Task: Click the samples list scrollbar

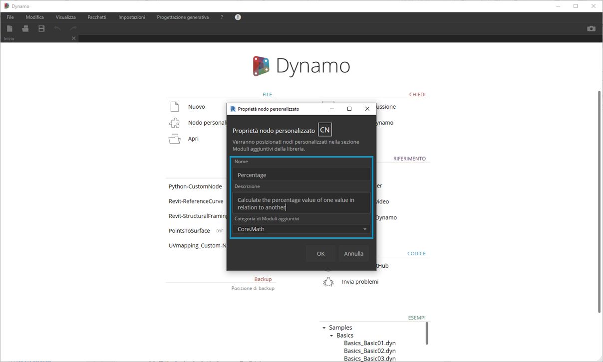Action: click(x=427, y=333)
